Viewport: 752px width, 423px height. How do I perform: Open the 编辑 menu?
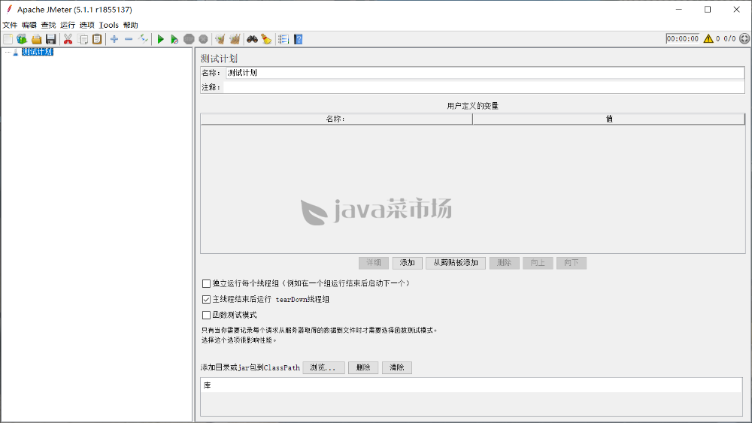(x=29, y=25)
